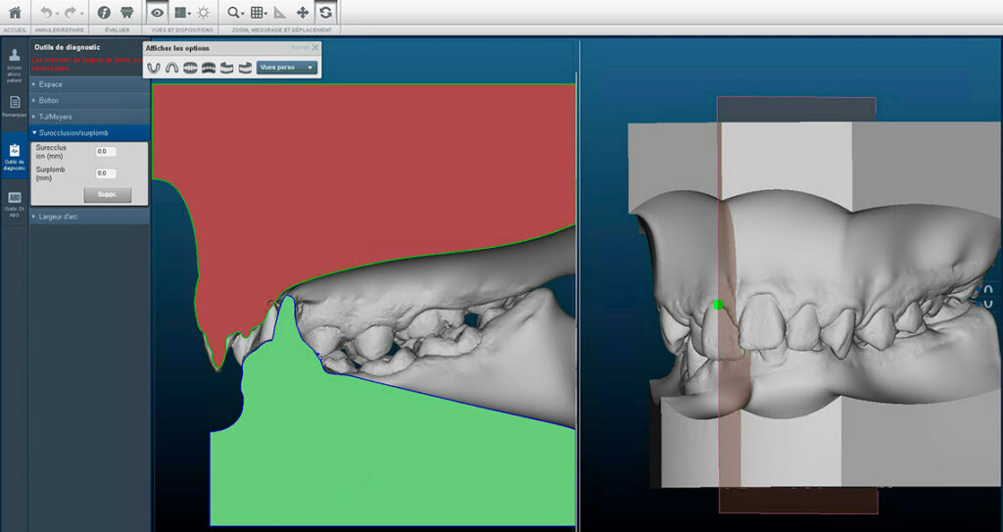This screenshot has width=1003, height=532.
Task: Click the triangle measurement tool icon
Action: click(x=280, y=13)
